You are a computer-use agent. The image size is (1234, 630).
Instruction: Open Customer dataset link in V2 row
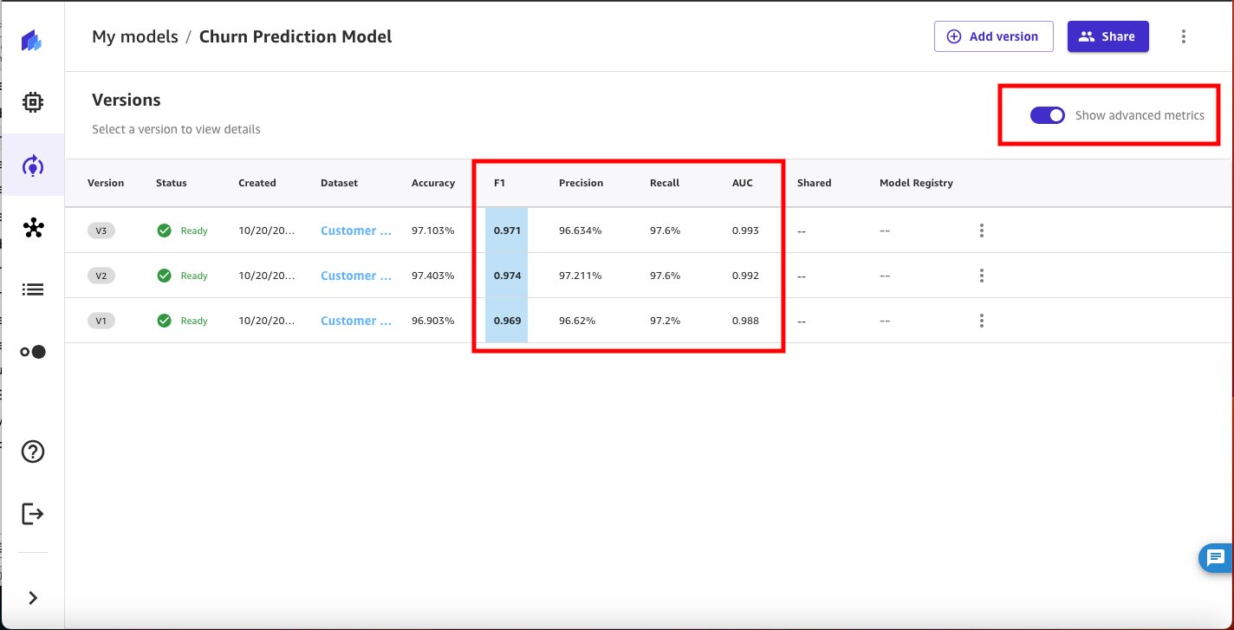(356, 276)
